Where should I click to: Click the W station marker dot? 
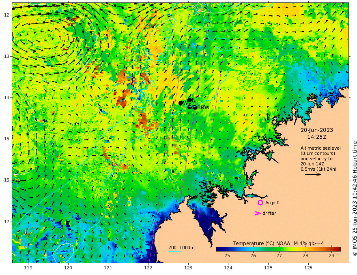[x=181, y=103]
